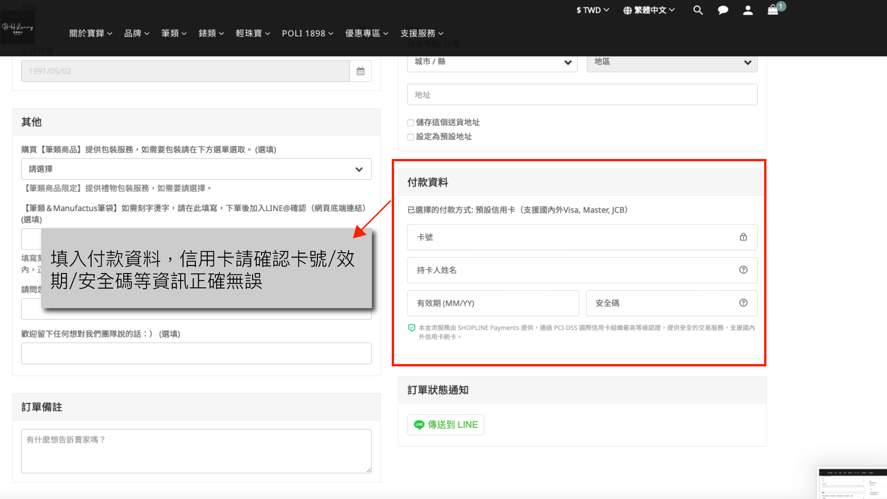The width and height of the screenshot is (887, 499).
Task: Click the 訂單備註 textarea
Action: pyautogui.click(x=196, y=451)
